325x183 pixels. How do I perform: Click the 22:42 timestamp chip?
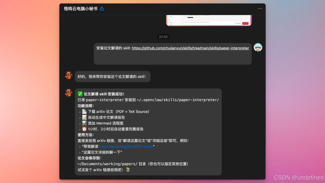pyautogui.click(x=163, y=37)
